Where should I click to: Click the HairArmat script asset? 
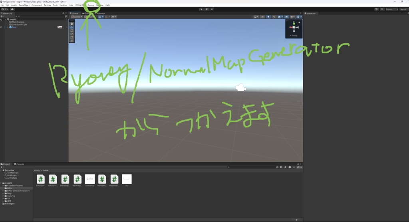click(x=77, y=180)
